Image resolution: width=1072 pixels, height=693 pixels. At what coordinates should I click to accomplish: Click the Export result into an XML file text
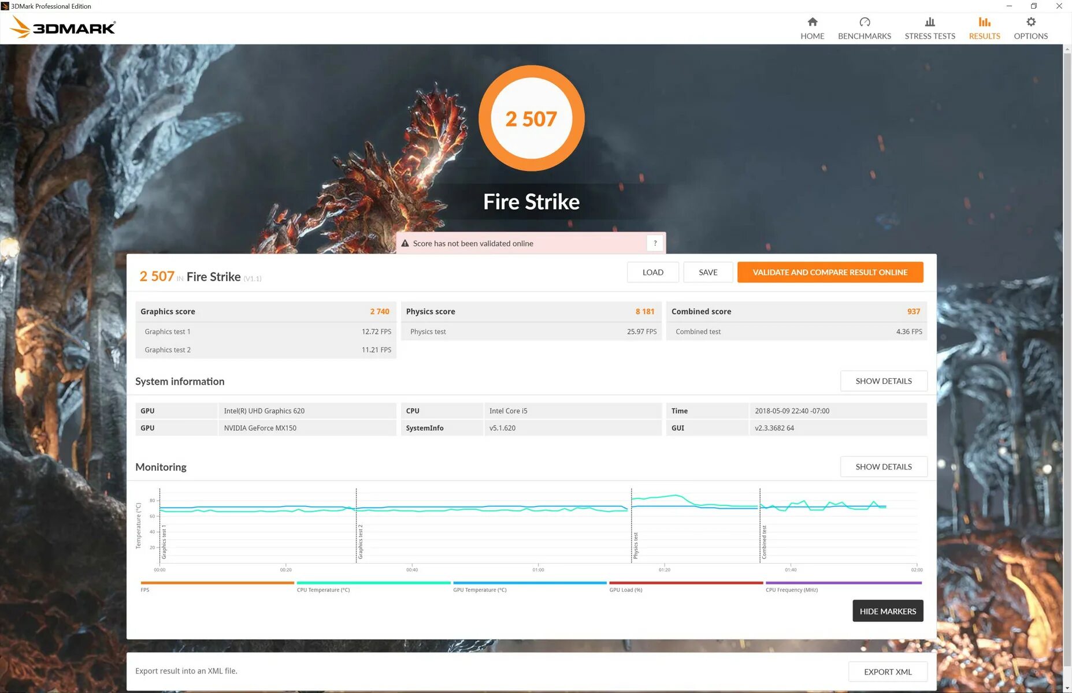(186, 671)
